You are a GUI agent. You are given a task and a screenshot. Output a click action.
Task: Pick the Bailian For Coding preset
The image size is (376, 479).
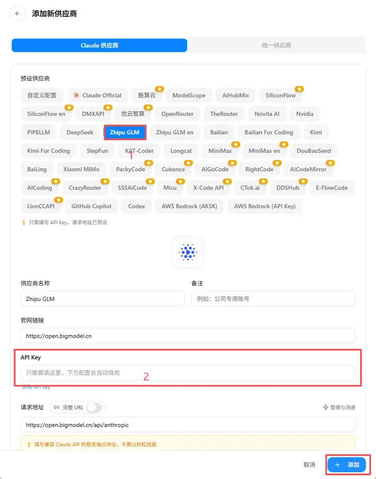click(x=269, y=132)
